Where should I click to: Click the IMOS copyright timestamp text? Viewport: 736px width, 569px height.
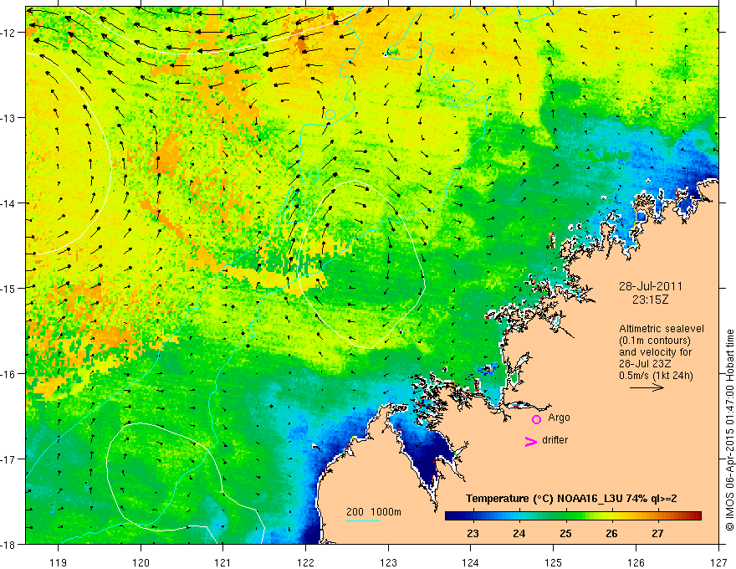729,430
